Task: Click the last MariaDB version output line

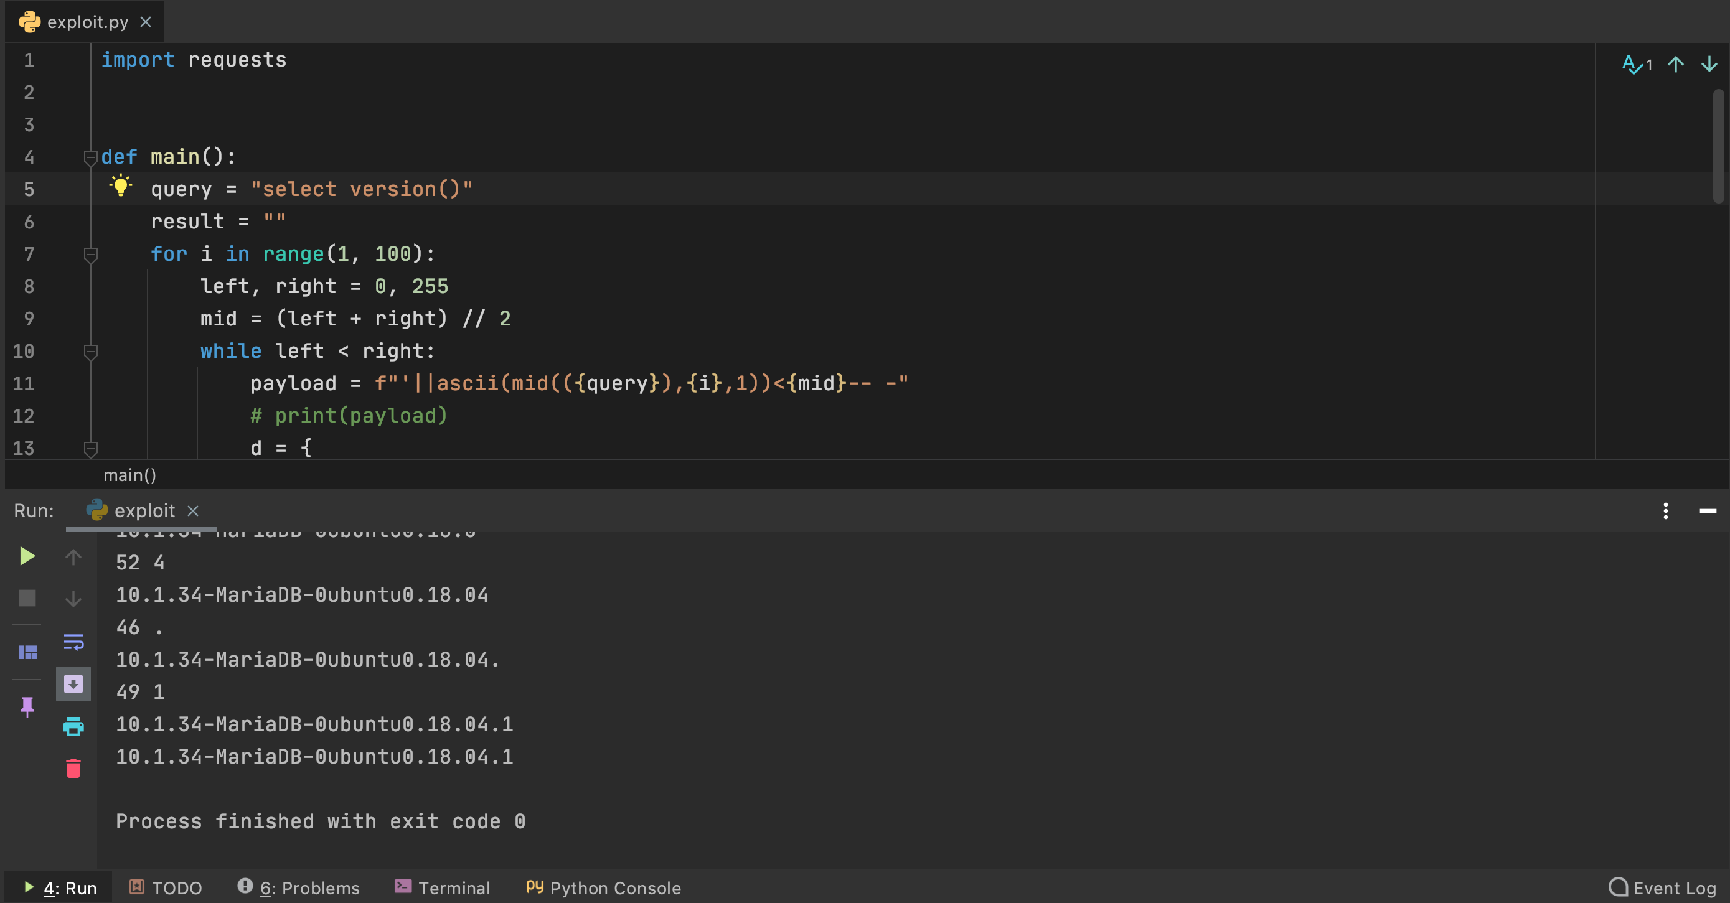Action: click(314, 757)
